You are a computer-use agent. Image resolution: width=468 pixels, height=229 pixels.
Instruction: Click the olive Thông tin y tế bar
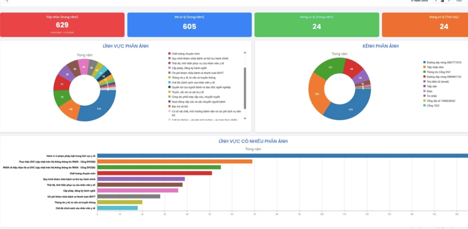pos(120,202)
